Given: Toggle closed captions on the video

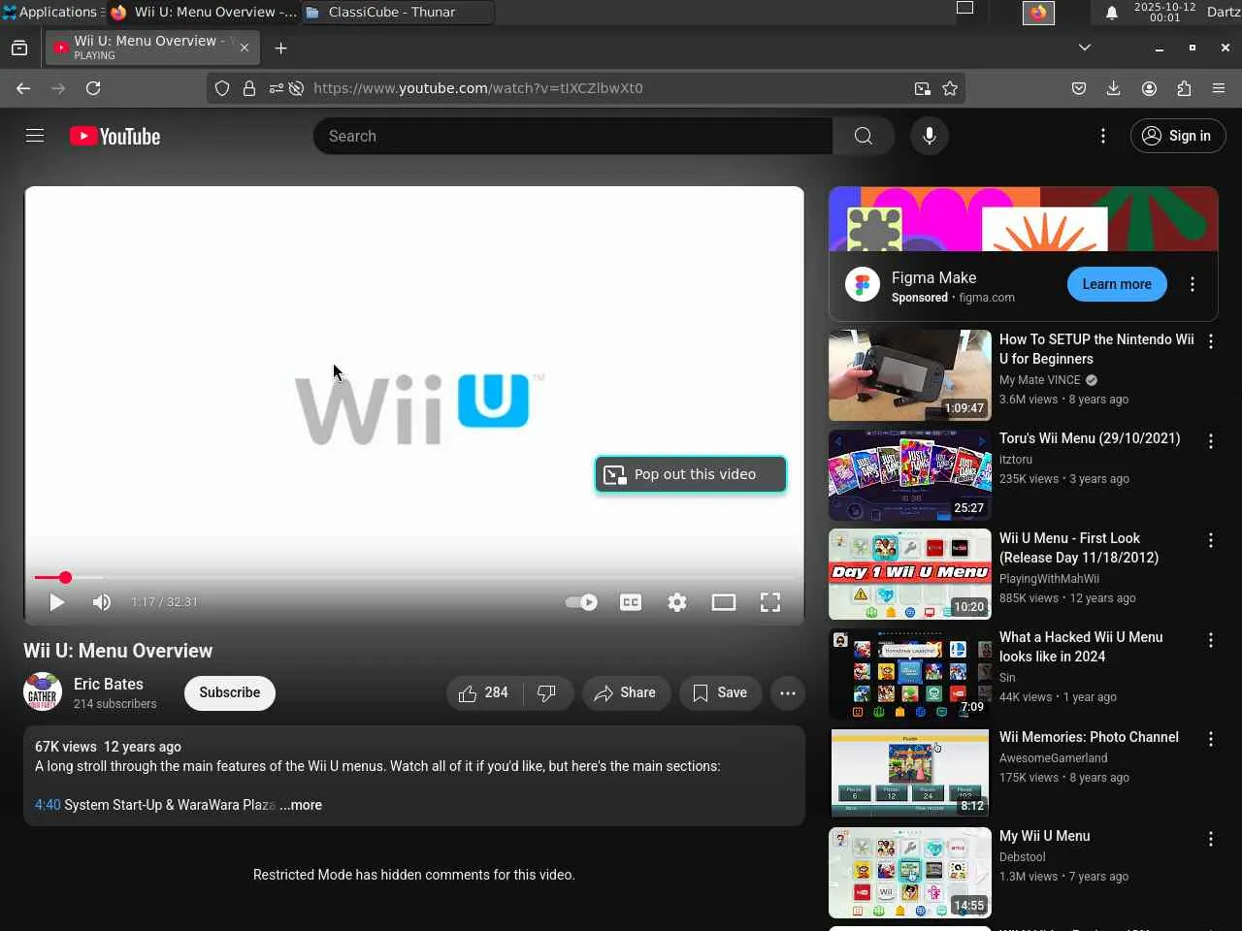Looking at the screenshot, I should point(631,602).
